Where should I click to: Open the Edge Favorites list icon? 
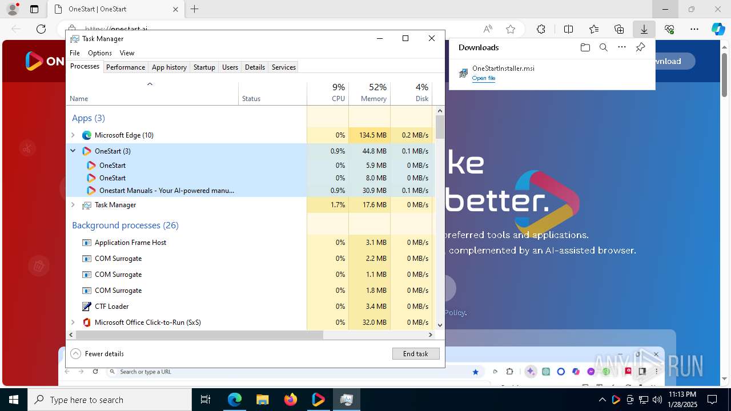594,29
